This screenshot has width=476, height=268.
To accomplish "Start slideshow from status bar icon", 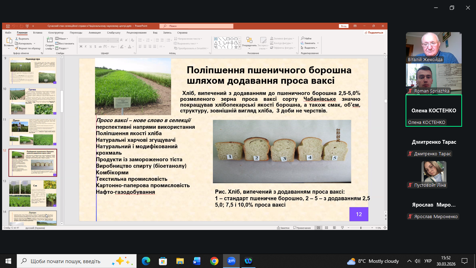I will click(341, 228).
